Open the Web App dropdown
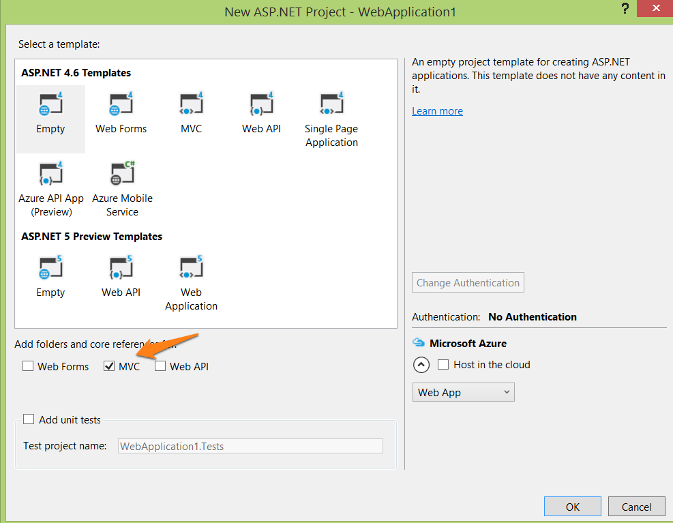The width and height of the screenshot is (673, 523). 464,393
